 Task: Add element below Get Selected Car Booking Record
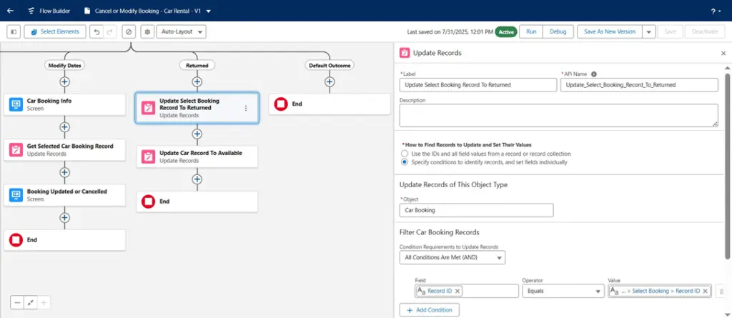click(x=64, y=172)
